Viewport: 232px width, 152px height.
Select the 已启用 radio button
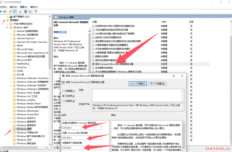click(63, 96)
